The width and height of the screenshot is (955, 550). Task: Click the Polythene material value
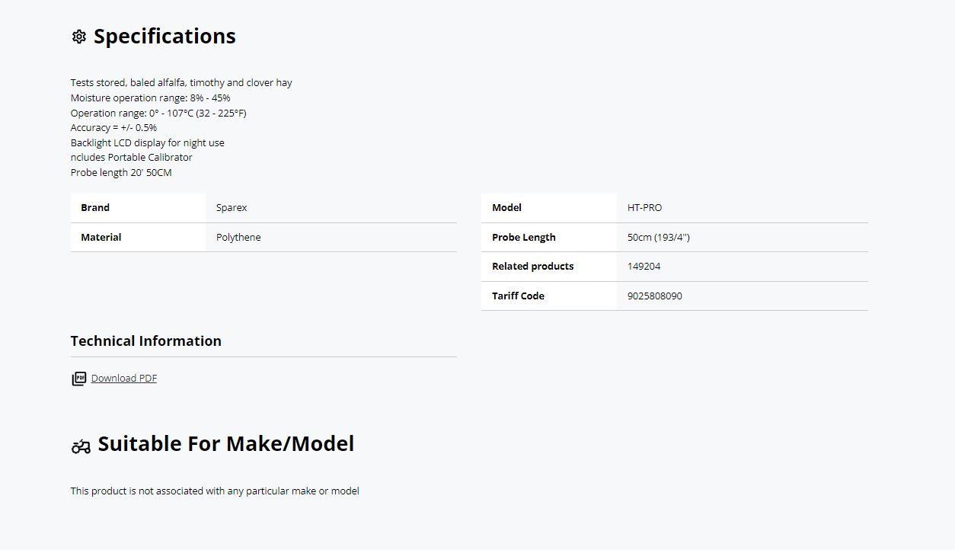(x=238, y=238)
